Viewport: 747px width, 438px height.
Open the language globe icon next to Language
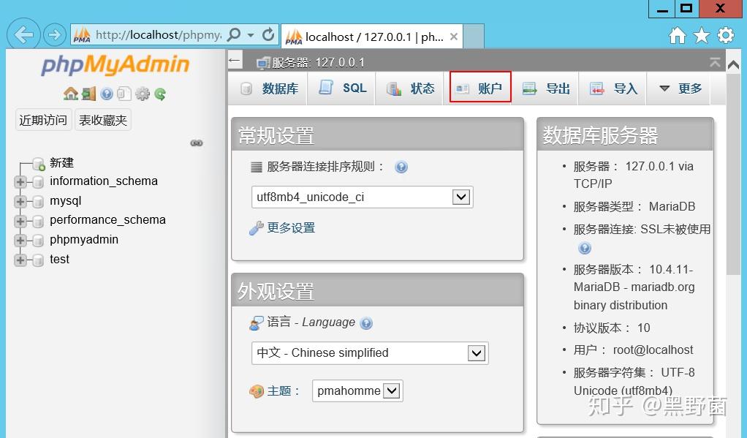365,322
